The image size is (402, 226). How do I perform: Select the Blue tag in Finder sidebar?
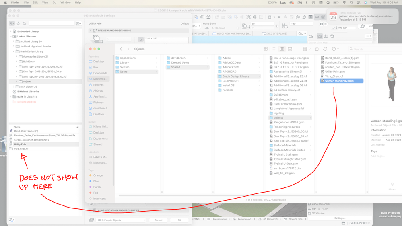[96, 181]
